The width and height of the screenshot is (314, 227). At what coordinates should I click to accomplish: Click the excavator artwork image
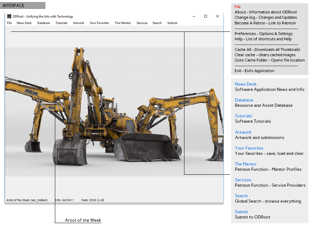[x=114, y=111]
